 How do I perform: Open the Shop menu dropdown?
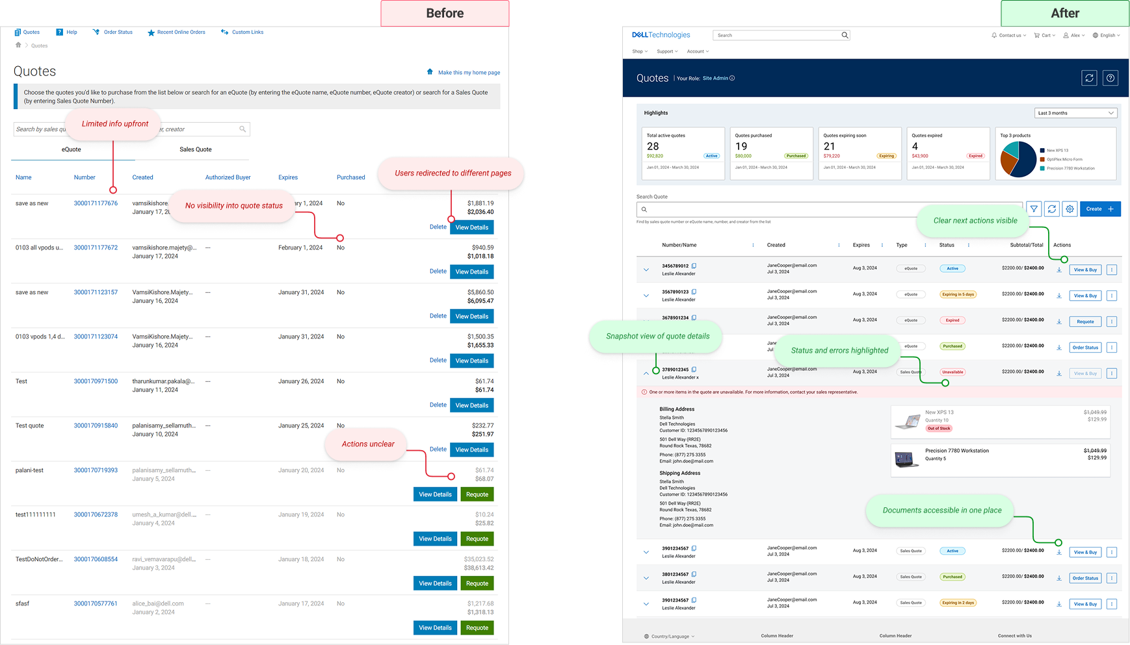coord(640,51)
